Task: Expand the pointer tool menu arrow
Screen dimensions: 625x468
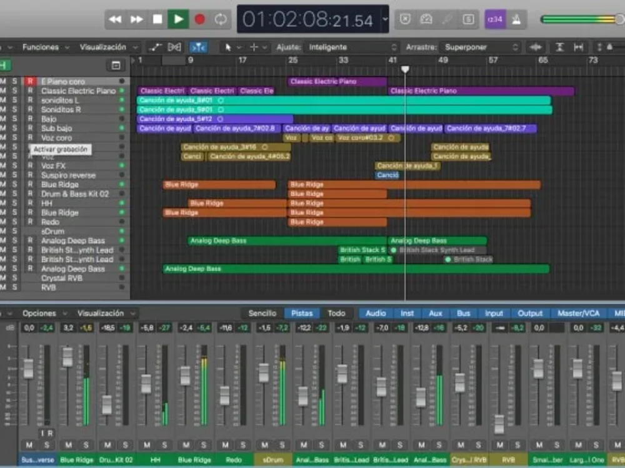Action: pos(239,47)
